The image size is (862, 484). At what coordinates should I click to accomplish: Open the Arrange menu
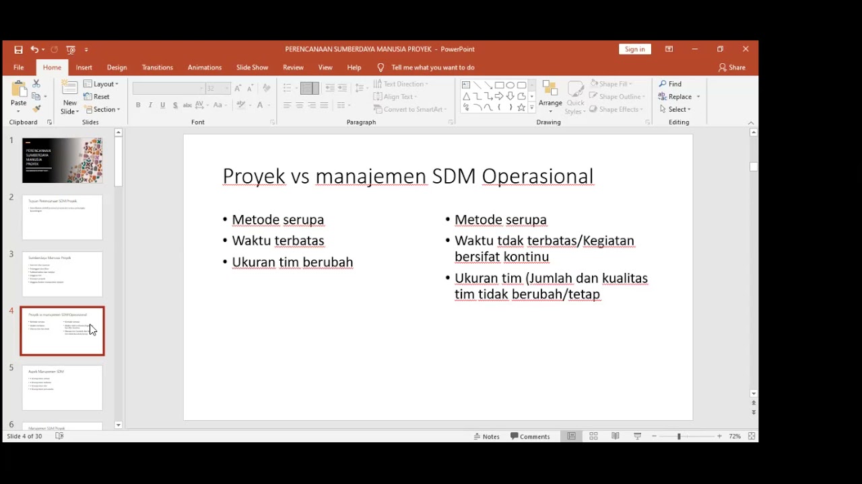550,97
